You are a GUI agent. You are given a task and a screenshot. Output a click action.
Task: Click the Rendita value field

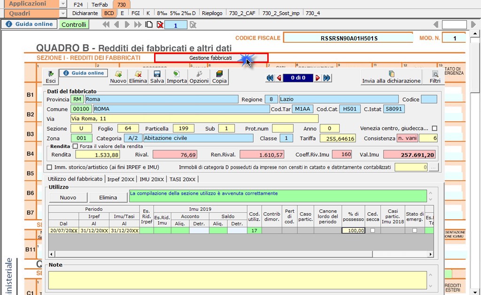[98, 155]
